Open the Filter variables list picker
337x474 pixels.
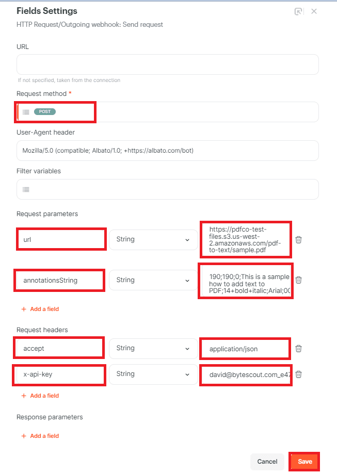click(26, 189)
